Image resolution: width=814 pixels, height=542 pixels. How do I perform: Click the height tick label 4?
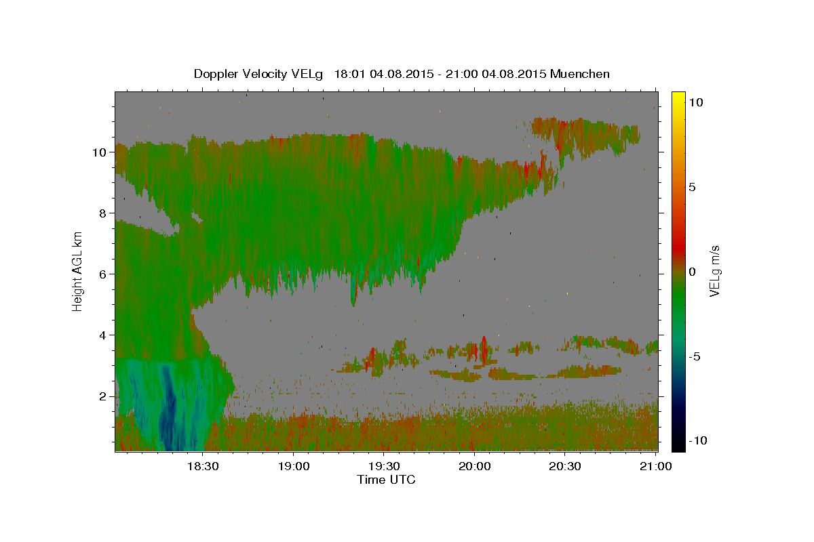[x=104, y=335]
